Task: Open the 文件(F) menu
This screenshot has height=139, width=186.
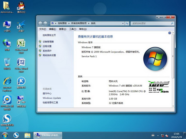Action: click(43, 29)
